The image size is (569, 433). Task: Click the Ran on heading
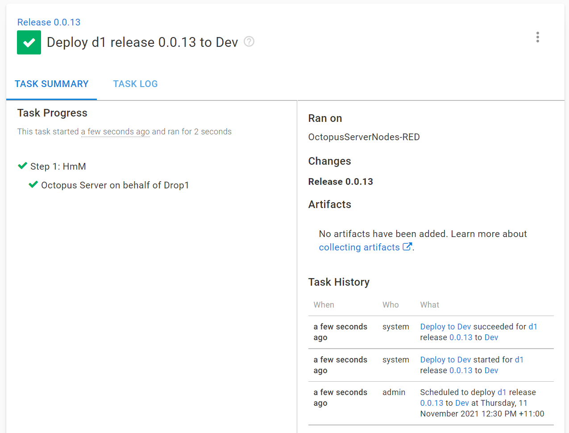click(325, 118)
